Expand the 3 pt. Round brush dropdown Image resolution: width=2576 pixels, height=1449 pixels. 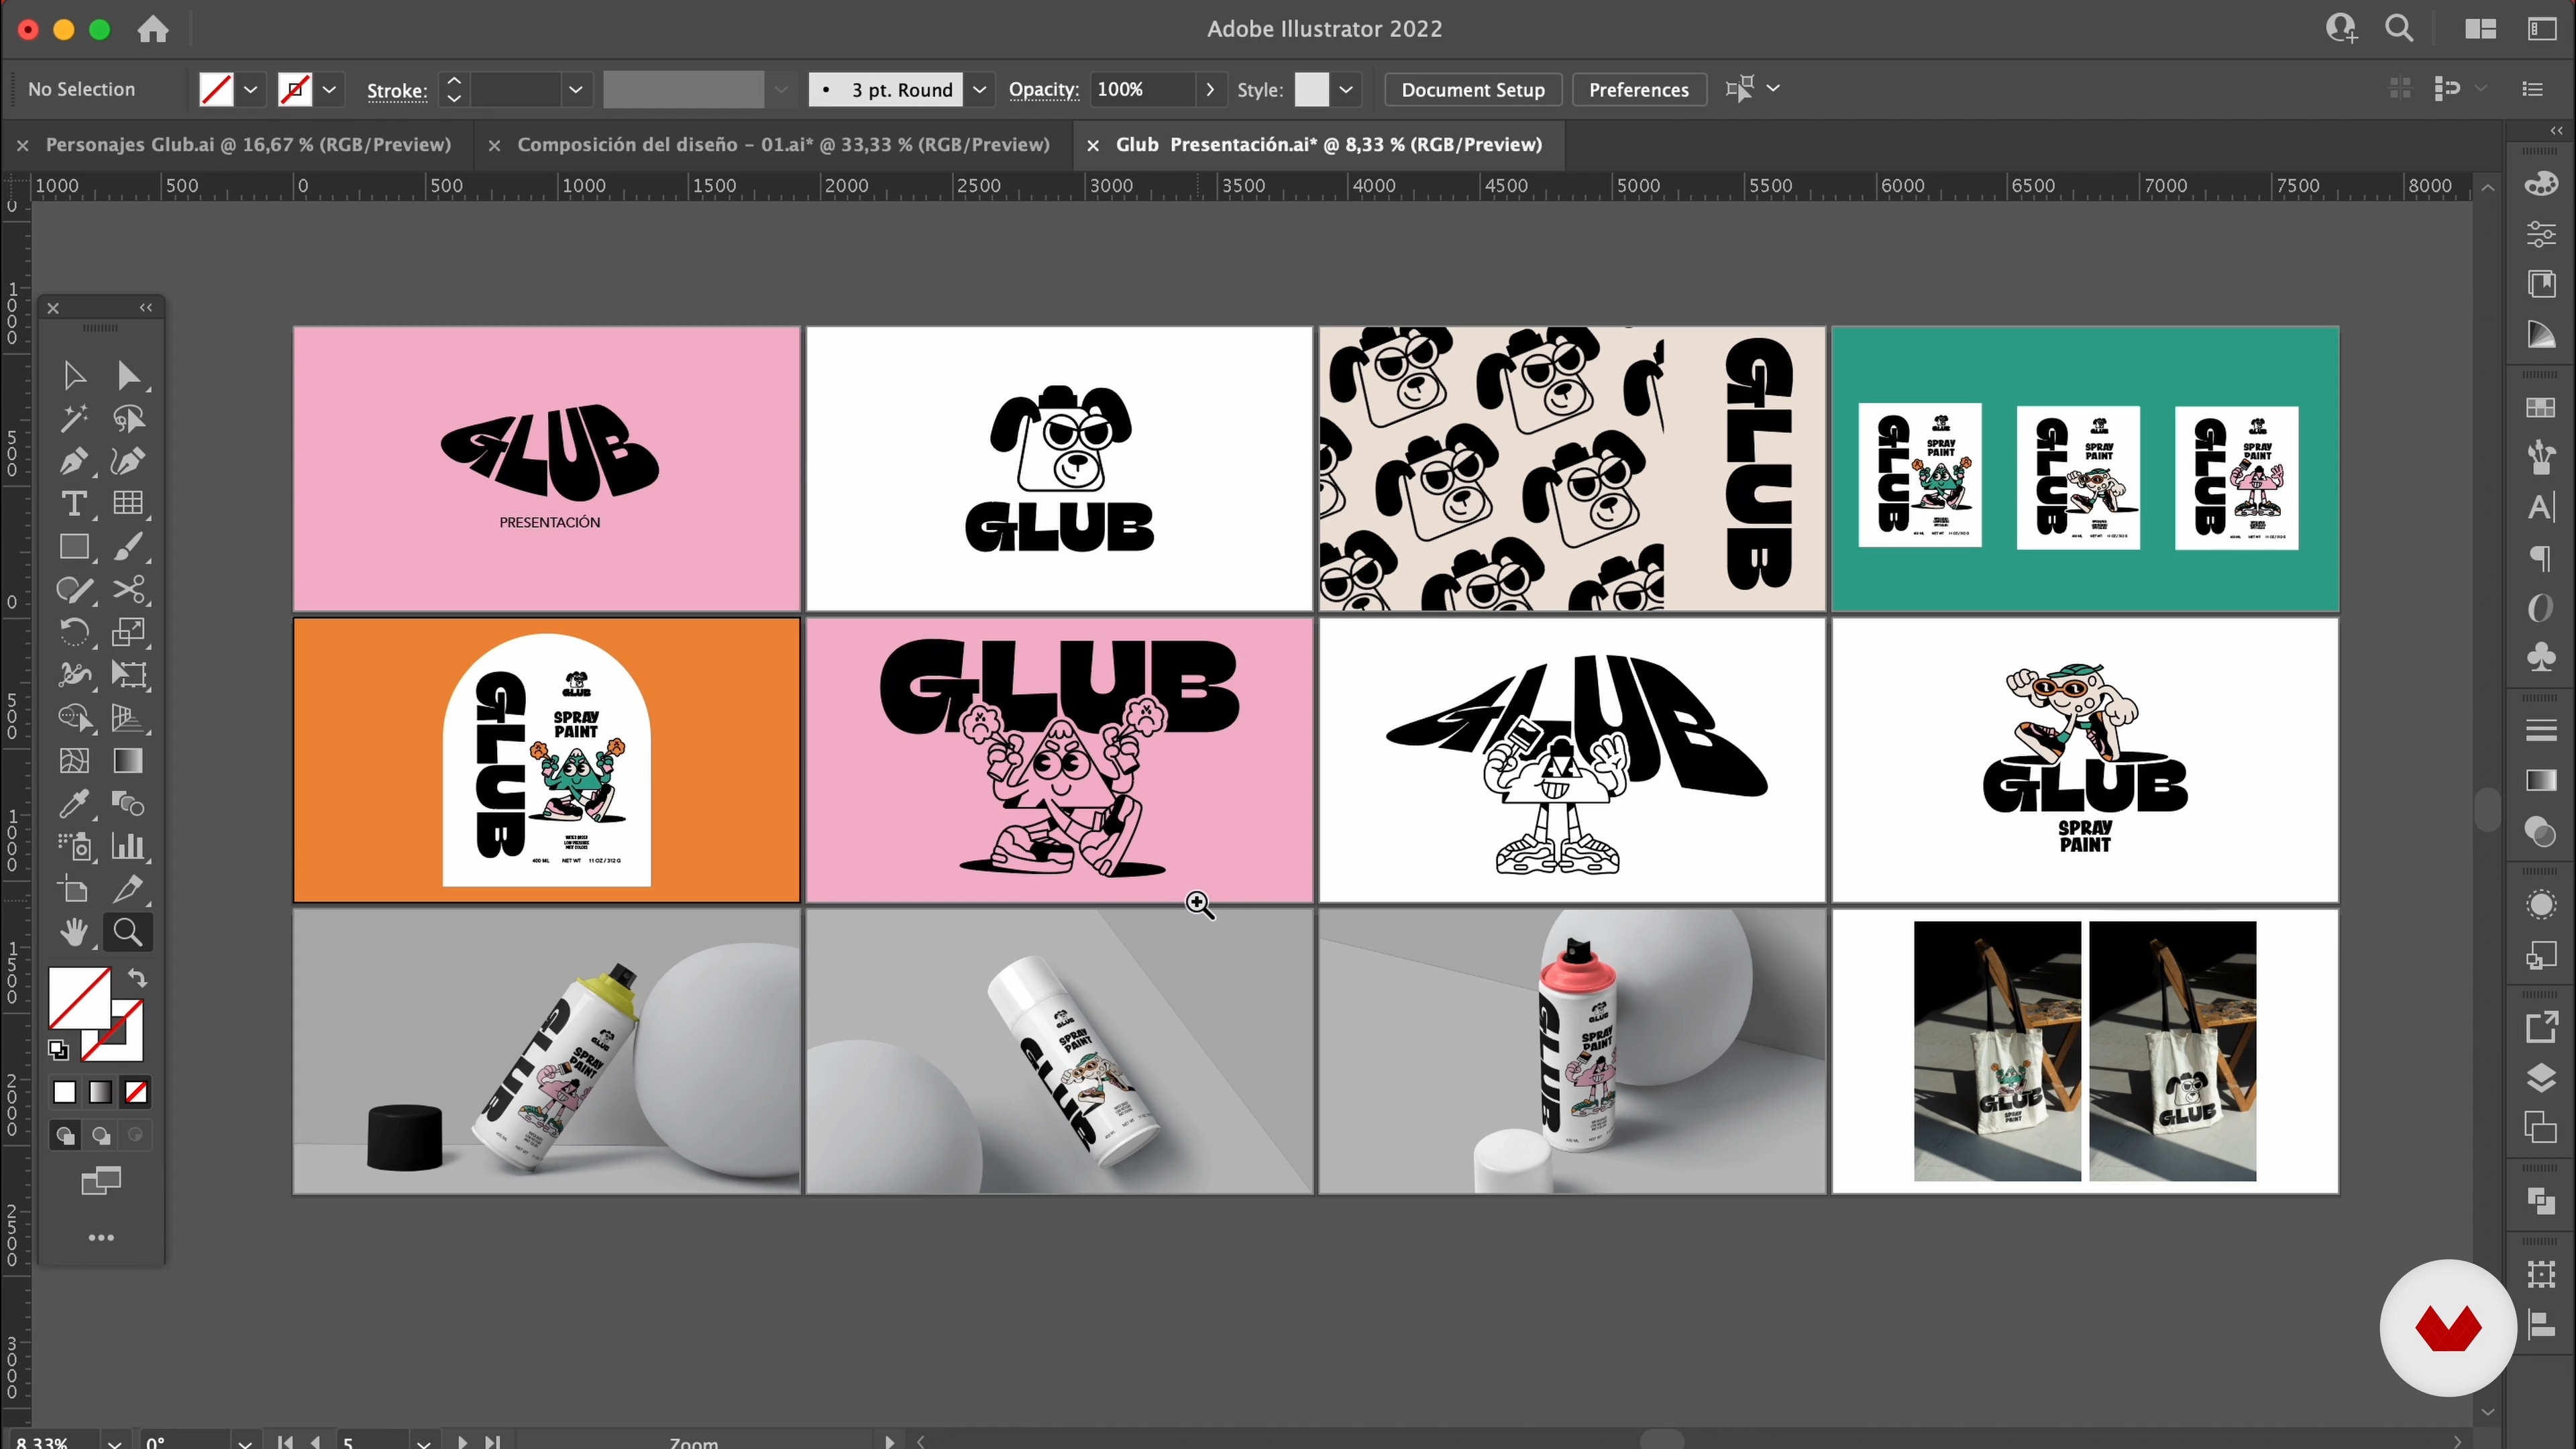tap(980, 90)
